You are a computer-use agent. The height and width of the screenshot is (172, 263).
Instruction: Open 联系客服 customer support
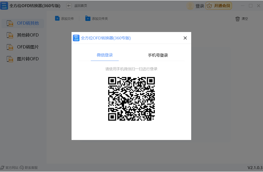31,168
